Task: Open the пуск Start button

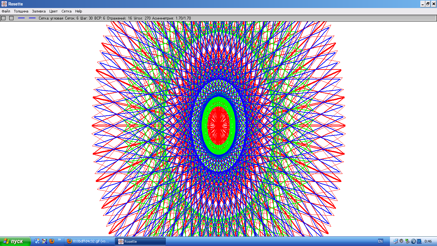Action: (x=15, y=241)
